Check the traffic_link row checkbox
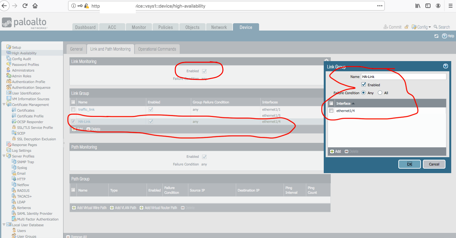Screen dimensions: 456x238 [x=73, y=109]
